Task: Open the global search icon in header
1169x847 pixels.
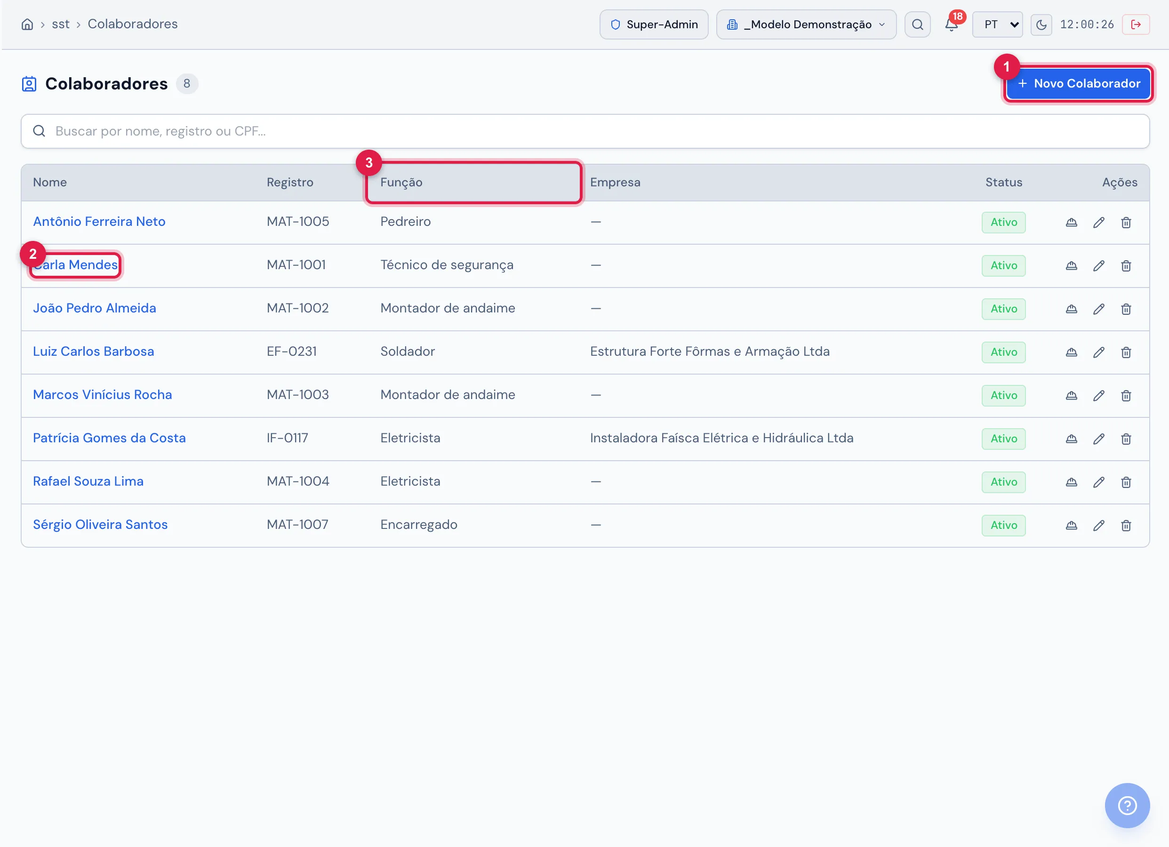Action: click(918, 24)
